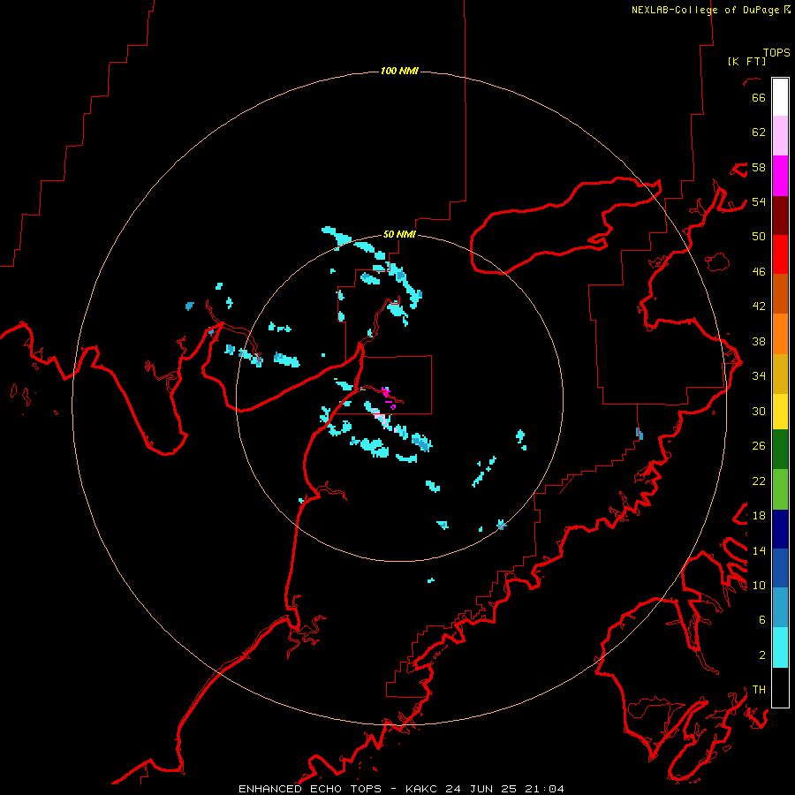The image size is (795, 795).
Task: Select the dark green 30 kft swatch
Action: pyautogui.click(x=780, y=450)
